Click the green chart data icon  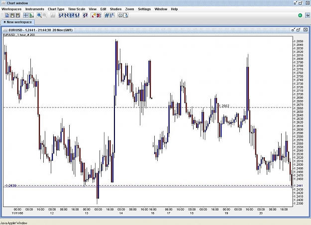point(31,15)
